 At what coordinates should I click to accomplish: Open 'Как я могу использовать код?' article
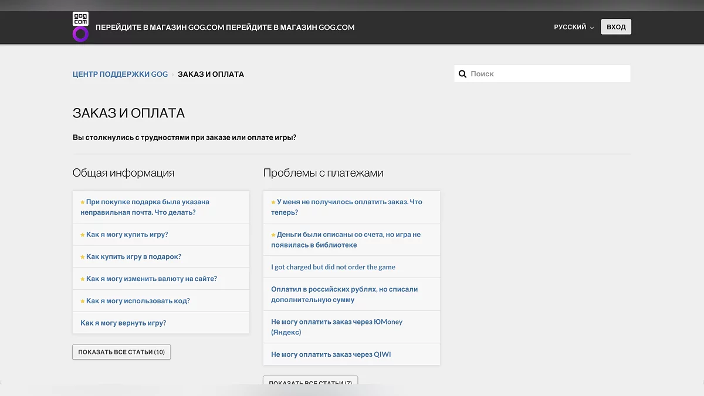(x=138, y=302)
